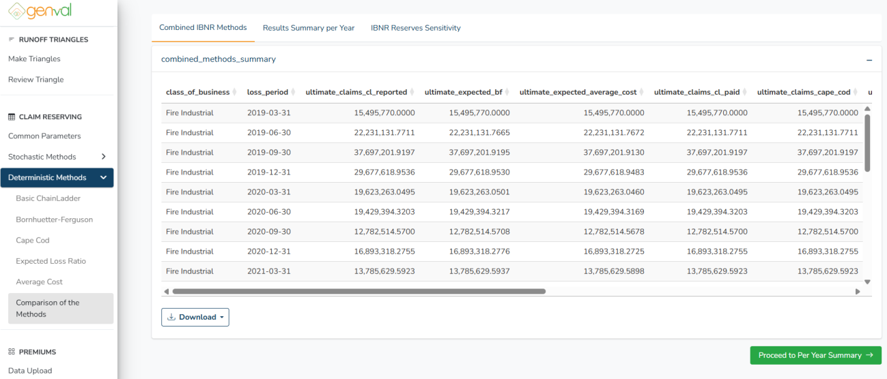
Task: Select Average Cost method
Action: 40,282
